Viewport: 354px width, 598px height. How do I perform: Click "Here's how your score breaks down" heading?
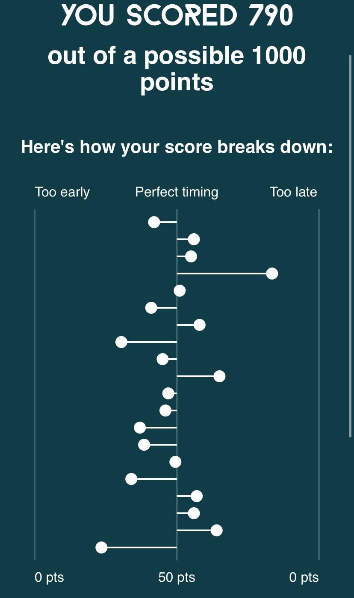(177, 147)
